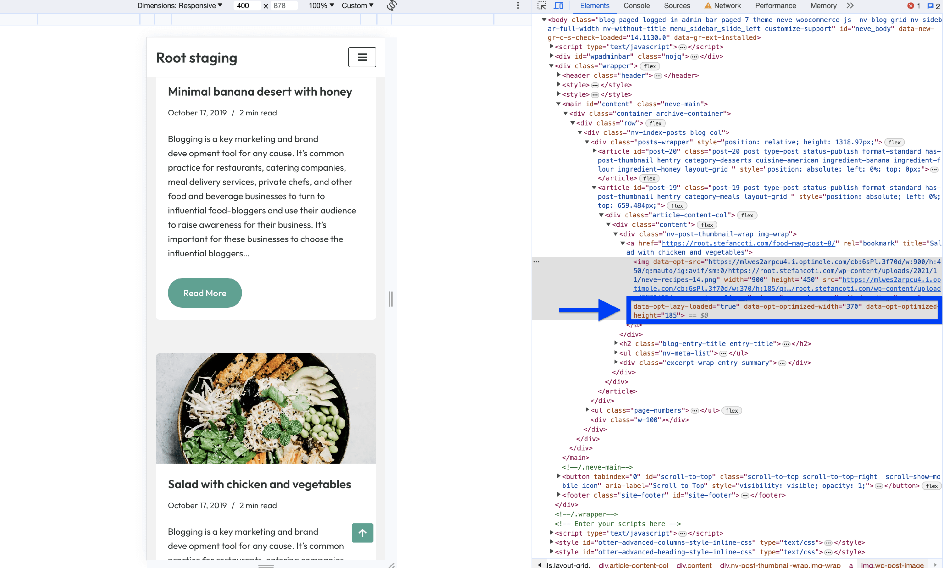The width and height of the screenshot is (943, 568).
Task: Click the viewport width input showing 400
Action: click(246, 5)
